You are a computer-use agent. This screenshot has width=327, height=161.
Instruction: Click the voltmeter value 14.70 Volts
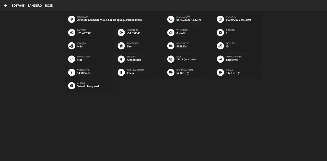click(84, 73)
